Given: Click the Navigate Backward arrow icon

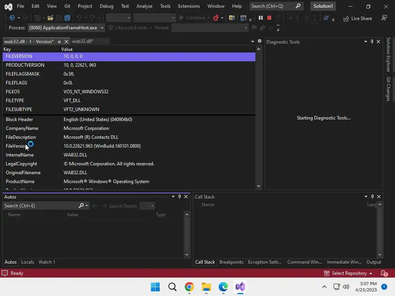Looking at the screenshot, I should 12,18.
